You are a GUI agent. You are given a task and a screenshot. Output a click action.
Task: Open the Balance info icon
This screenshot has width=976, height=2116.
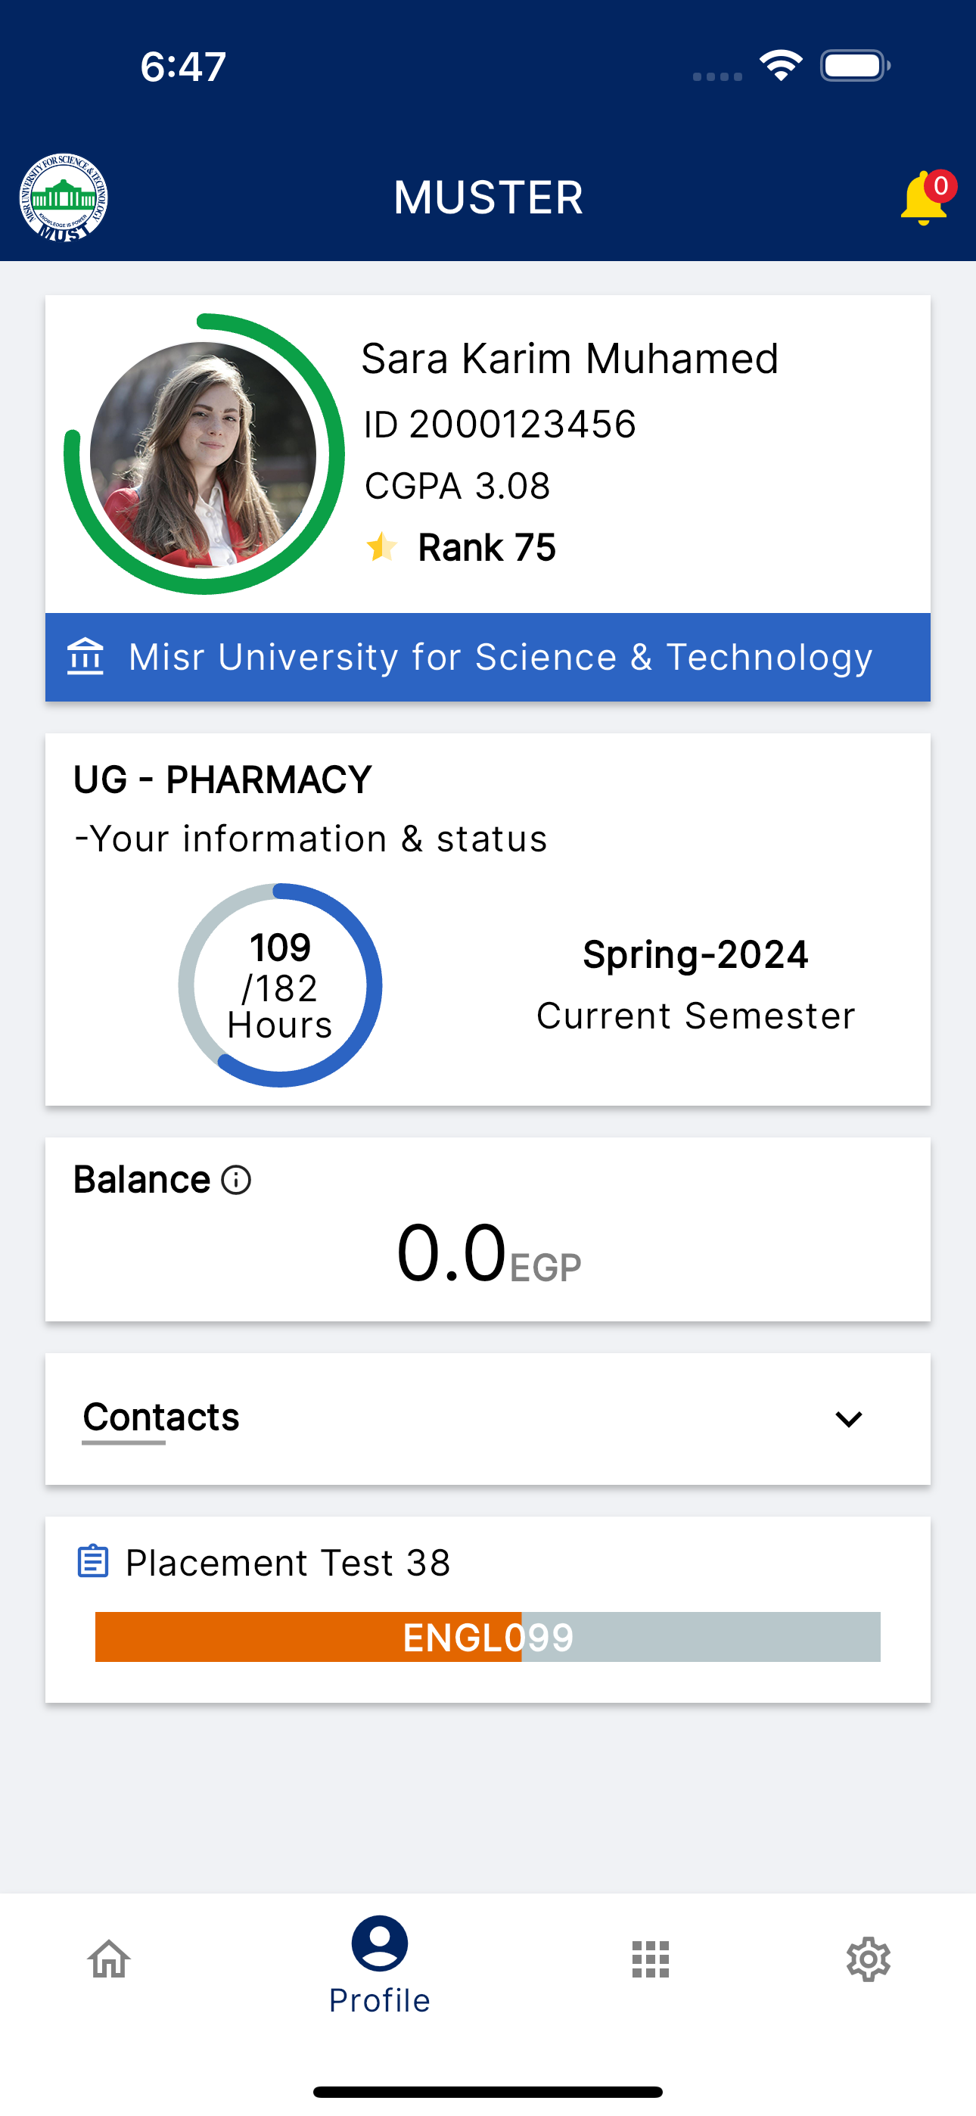tap(236, 1180)
